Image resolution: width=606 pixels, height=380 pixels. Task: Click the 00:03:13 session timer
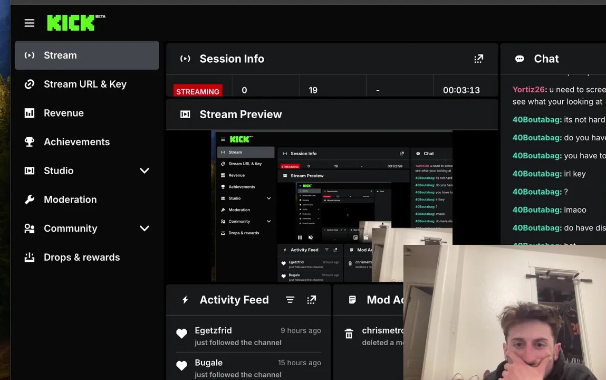point(461,90)
